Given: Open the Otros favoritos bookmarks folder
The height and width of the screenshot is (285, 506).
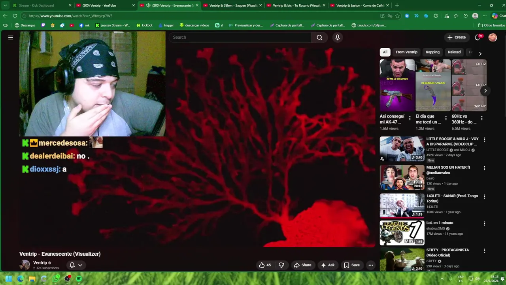Looking at the screenshot, I should coord(491,25).
